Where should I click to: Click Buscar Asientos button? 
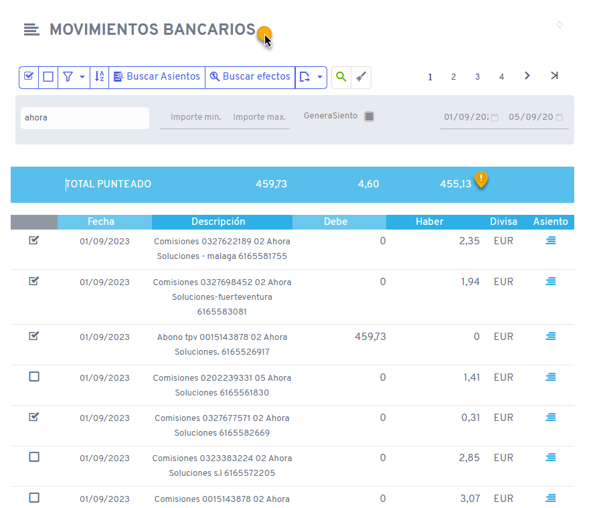pyautogui.click(x=157, y=77)
